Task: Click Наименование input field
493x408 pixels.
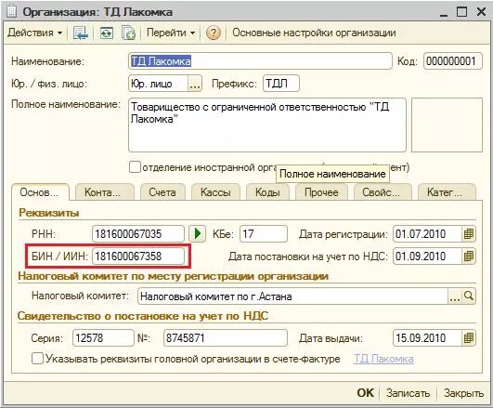Action: tap(260, 61)
